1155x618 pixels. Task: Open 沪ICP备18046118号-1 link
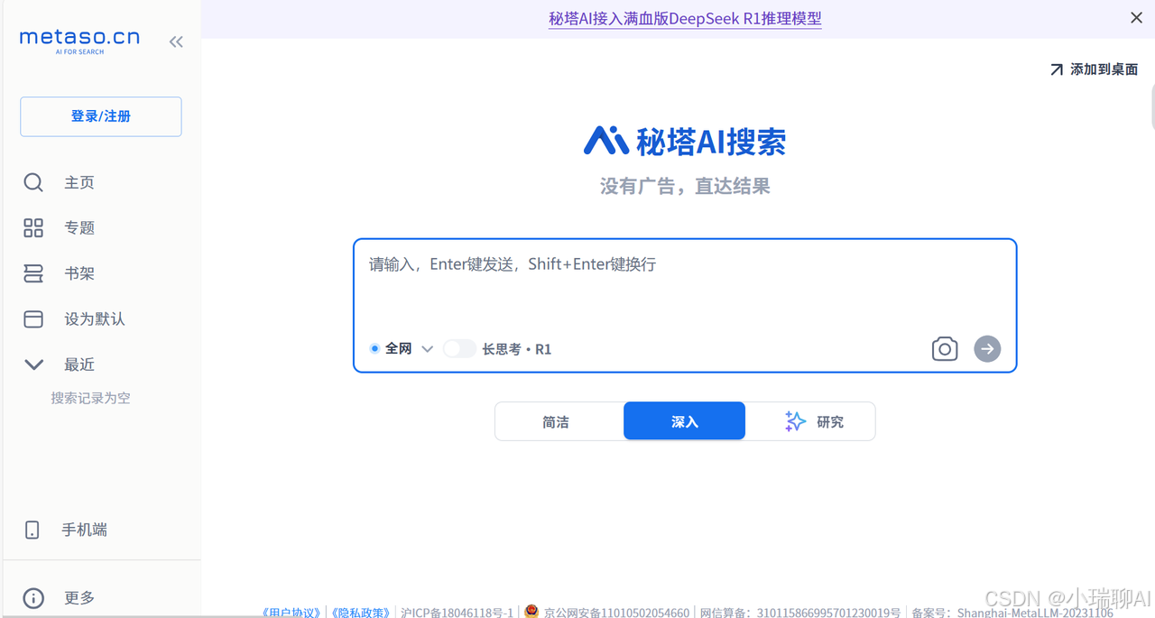[457, 613]
